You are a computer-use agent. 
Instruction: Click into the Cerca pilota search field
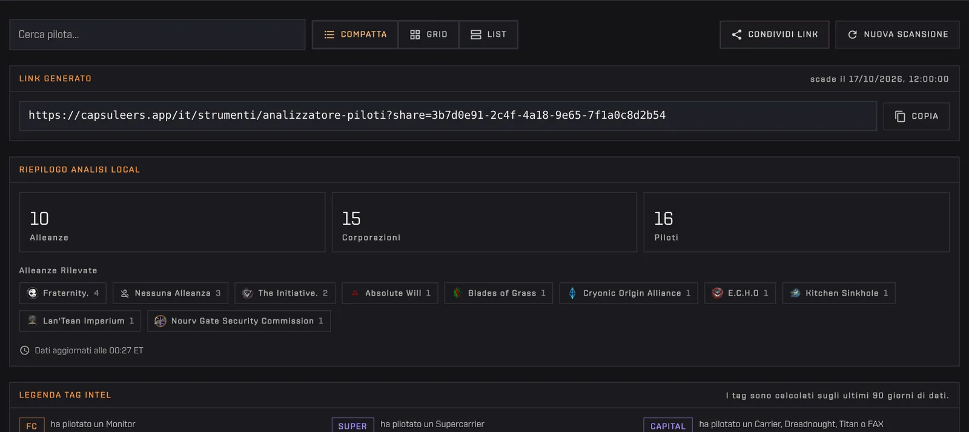[x=157, y=35]
